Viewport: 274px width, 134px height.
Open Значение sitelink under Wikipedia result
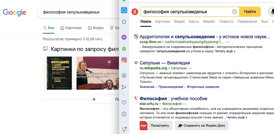[x=147, y=87]
